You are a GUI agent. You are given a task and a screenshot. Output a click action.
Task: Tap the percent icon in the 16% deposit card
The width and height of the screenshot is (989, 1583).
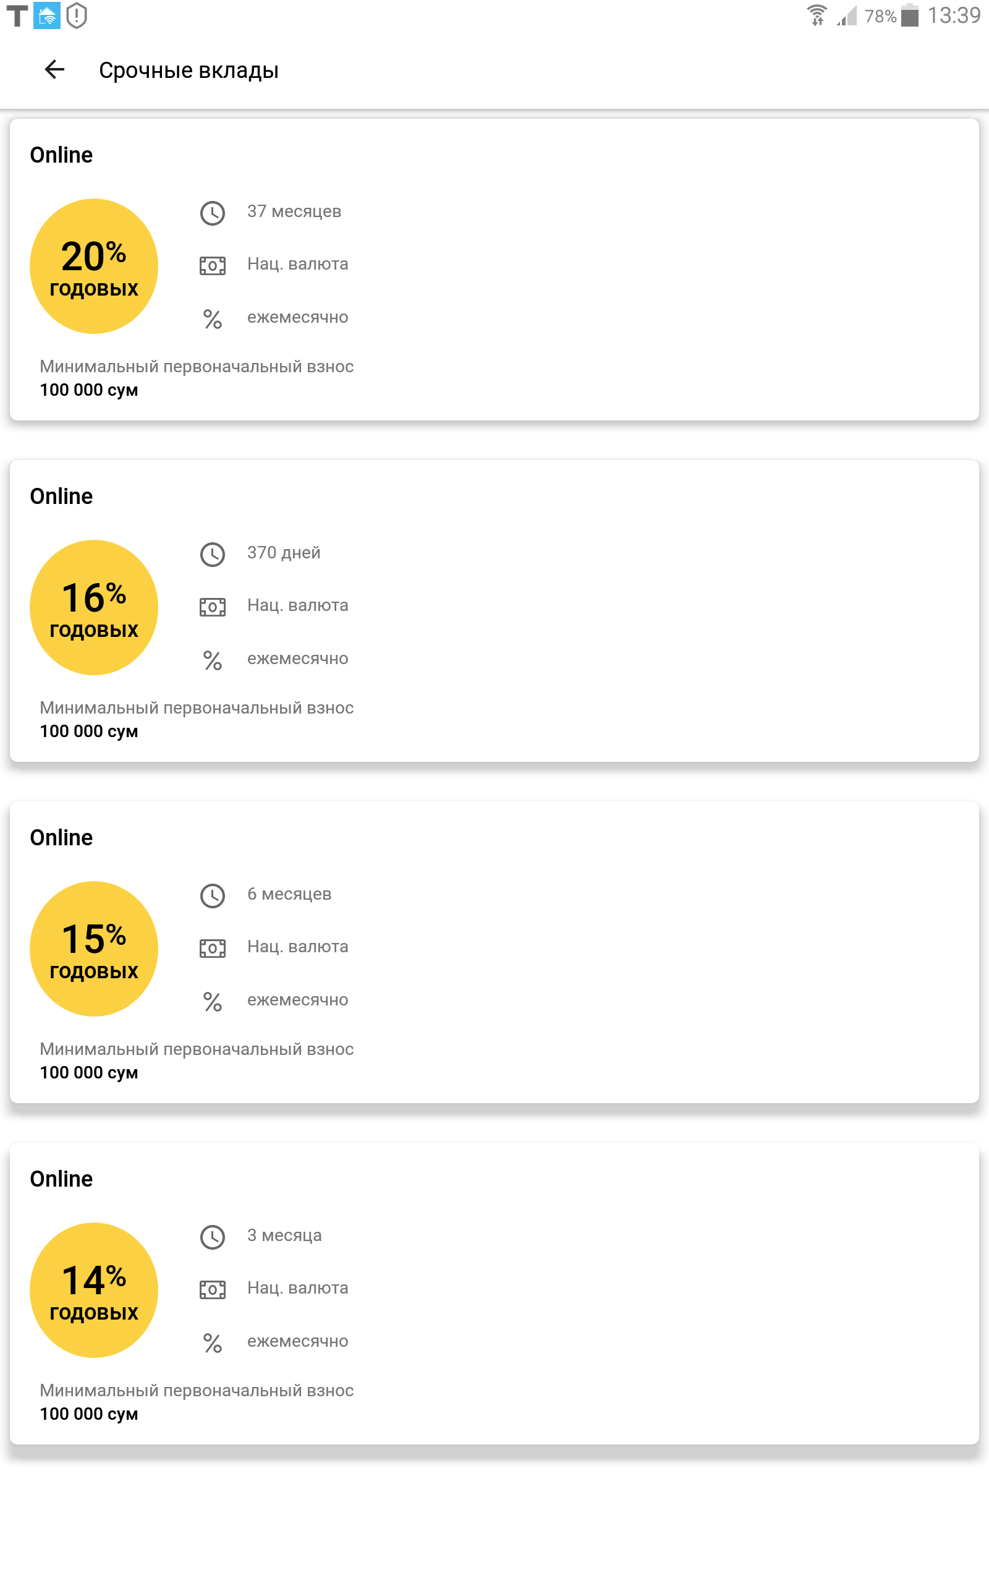click(x=213, y=660)
